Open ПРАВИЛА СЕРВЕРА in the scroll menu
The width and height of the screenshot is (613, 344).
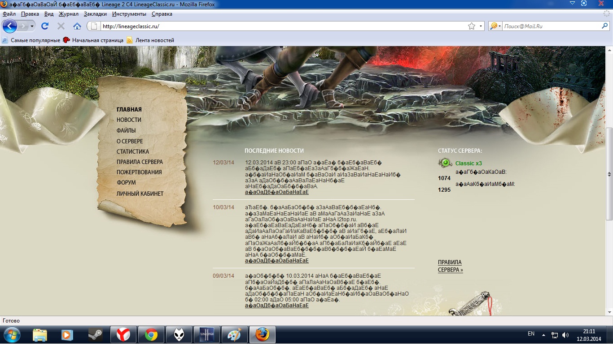(140, 162)
